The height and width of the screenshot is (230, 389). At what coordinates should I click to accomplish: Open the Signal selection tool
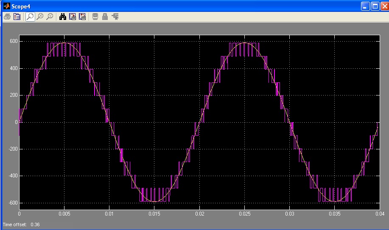[x=115, y=17]
